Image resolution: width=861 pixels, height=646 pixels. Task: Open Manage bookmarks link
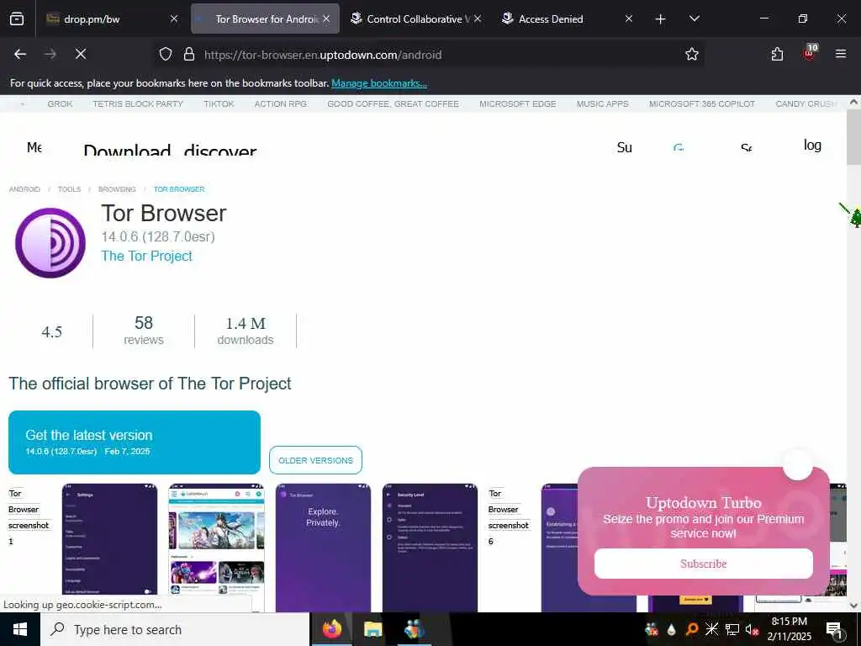[x=379, y=83]
